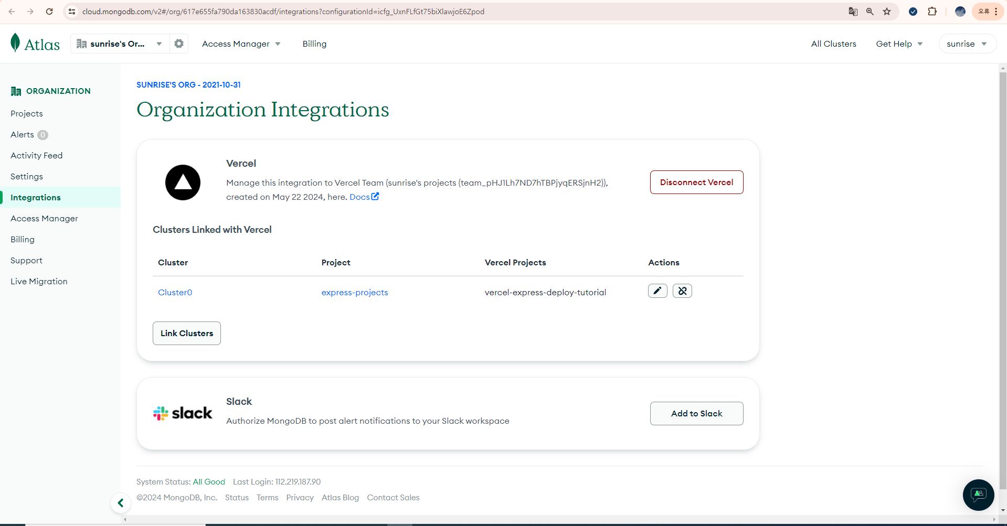
Task: View site information icon in address bar
Action: pyautogui.click(x=72, y=12)
